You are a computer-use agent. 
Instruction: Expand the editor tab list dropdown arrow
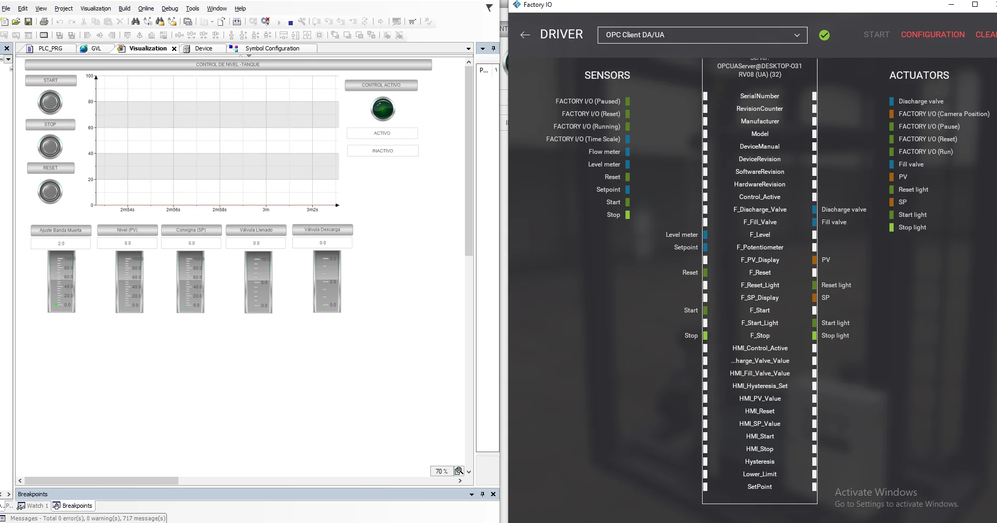469,49
